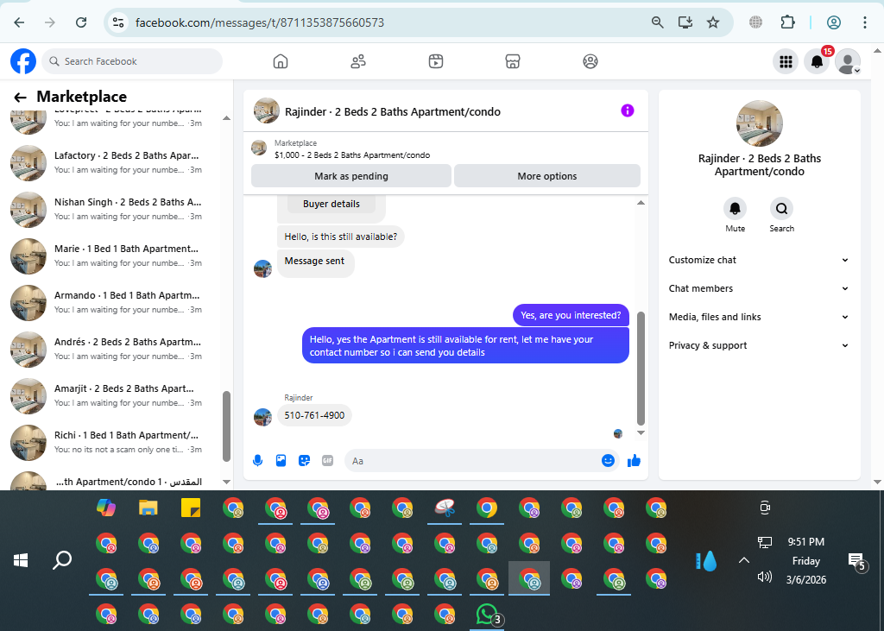Open the Armando conversation

(x=113, y=302)
